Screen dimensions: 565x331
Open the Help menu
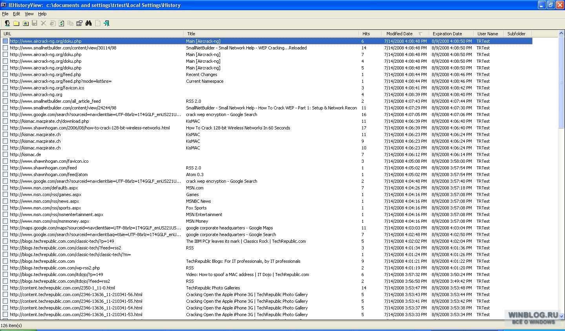(x=42, y=14)
